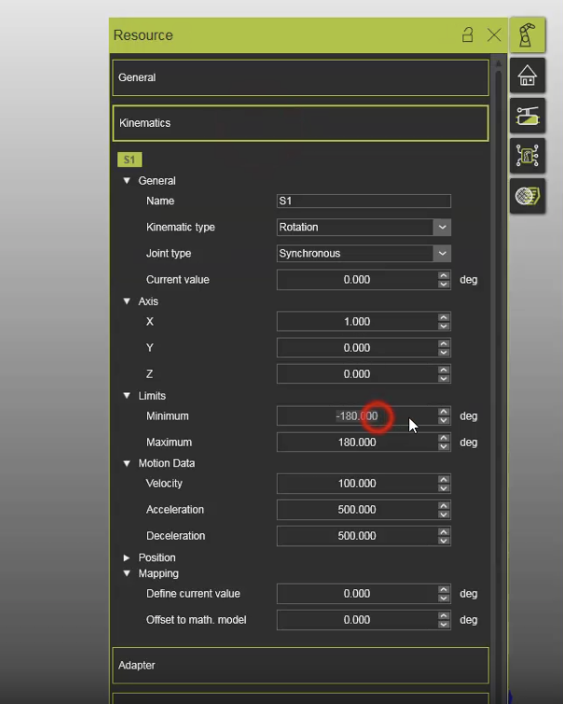The width and height of the screenshot is (563, 704).
Task: Open the General panel section
Action: click(300, 78)
